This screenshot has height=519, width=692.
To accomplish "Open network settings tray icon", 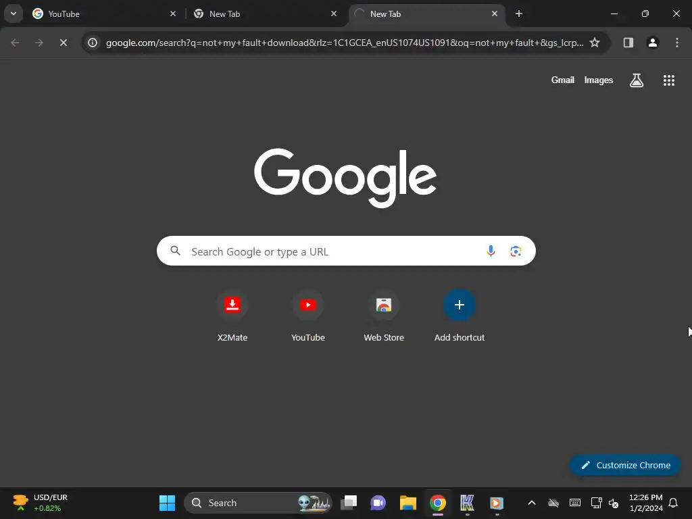I will click(x=596, y=503).
